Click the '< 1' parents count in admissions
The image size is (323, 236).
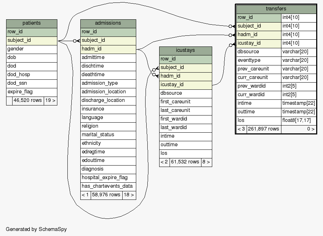tap(85, 195)
